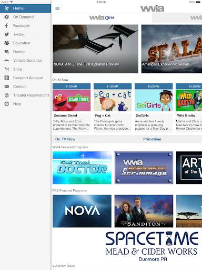Select Education in the sidebar

coord(25,43)
